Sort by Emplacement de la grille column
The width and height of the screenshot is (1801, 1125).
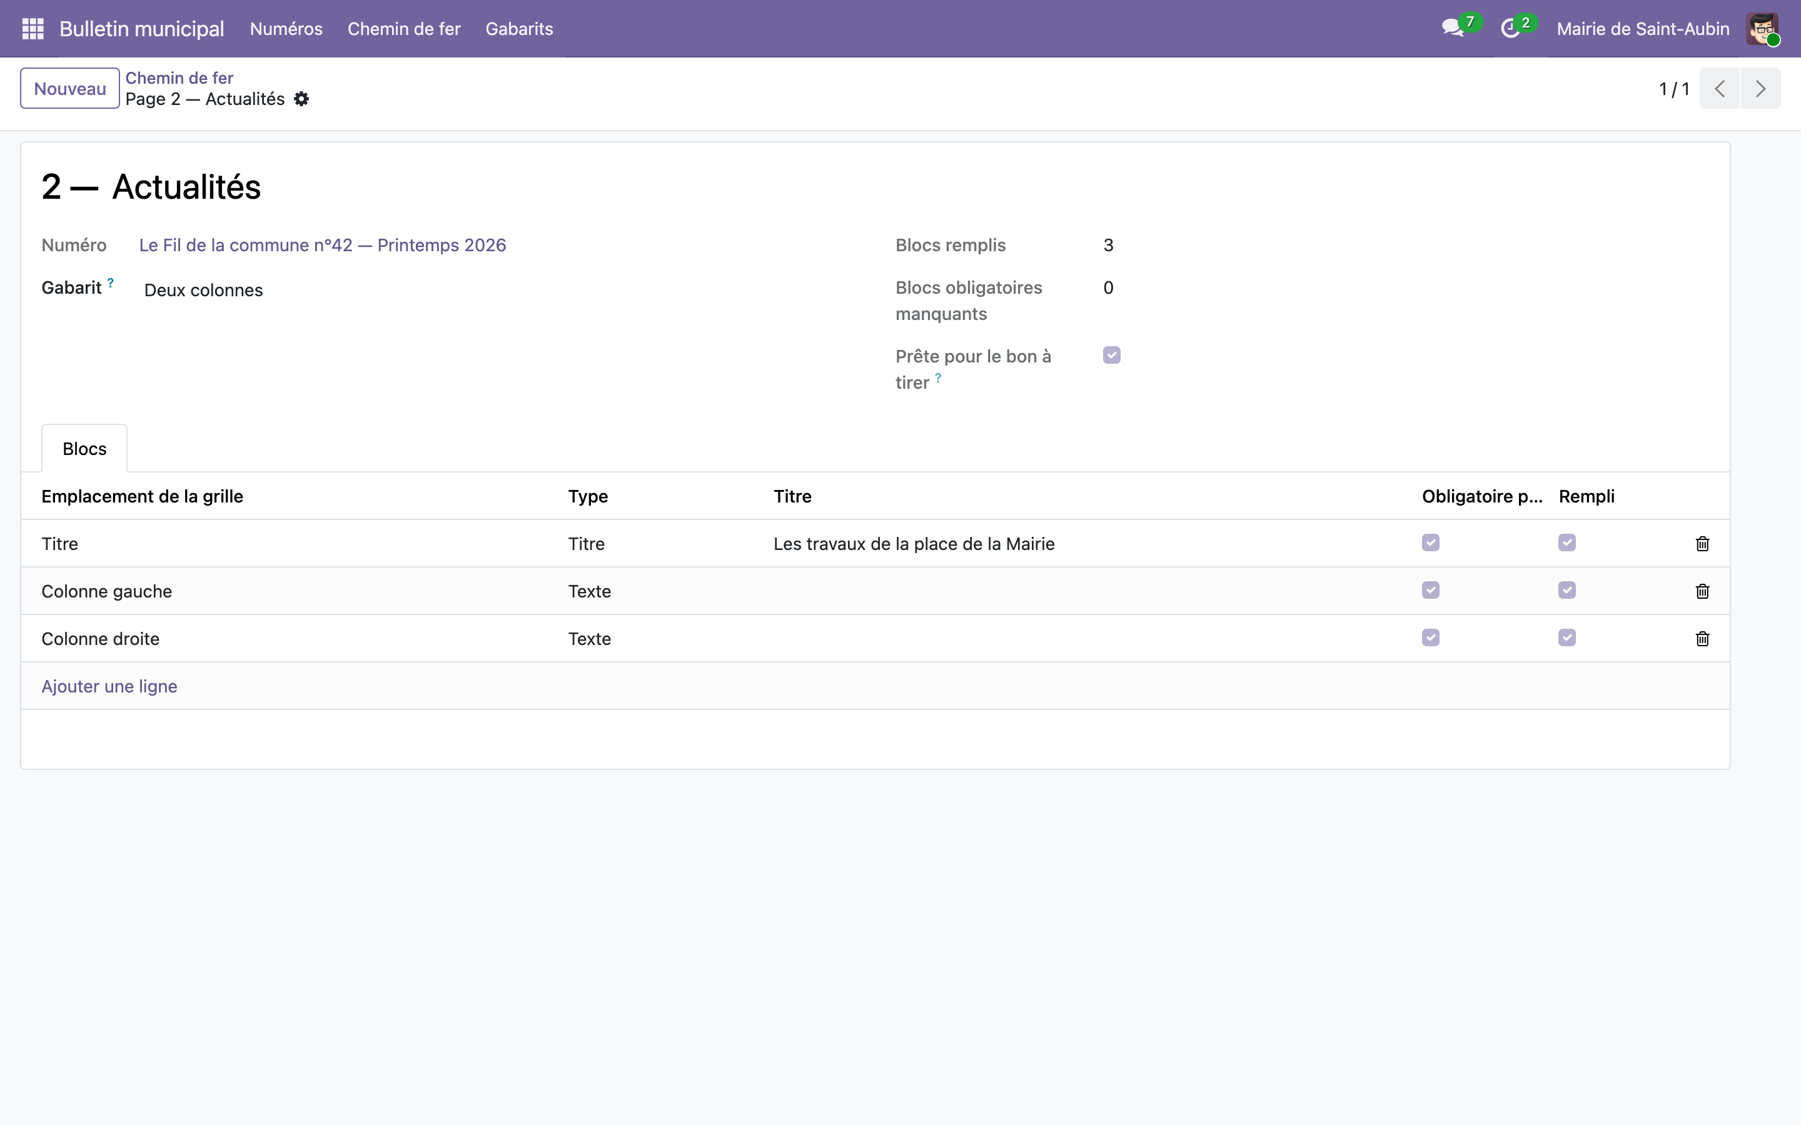pos(142,496)
